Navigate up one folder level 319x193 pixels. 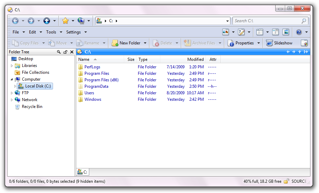46,21
